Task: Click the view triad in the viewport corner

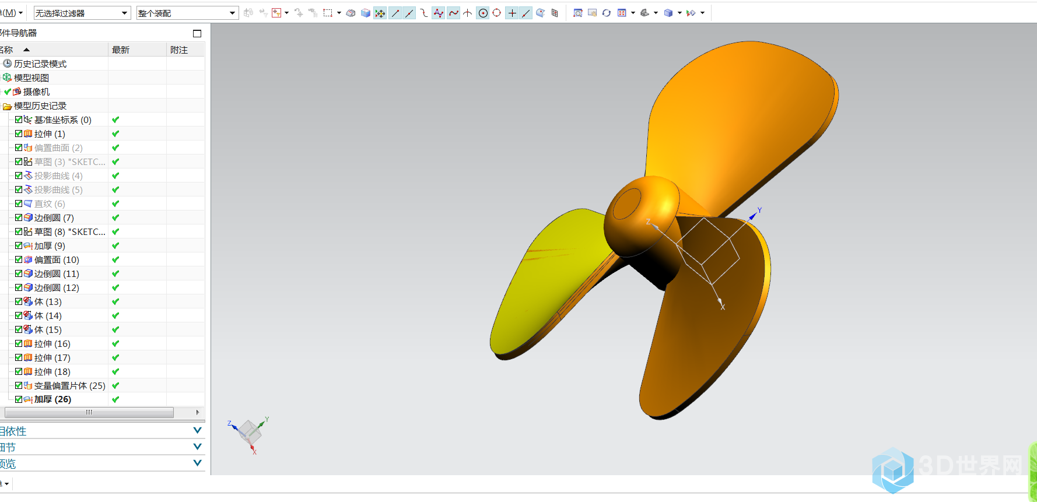Action: 250,434
